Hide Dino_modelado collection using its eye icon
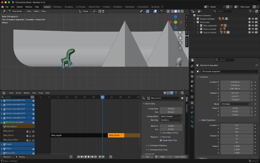 (x=253, y=26)
